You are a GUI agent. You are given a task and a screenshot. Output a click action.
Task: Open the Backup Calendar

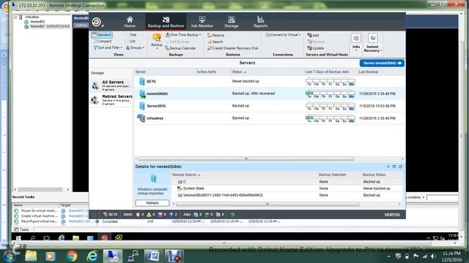click(180, 48)
